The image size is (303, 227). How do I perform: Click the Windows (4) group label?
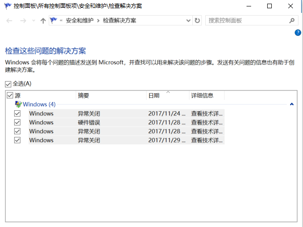tap(39, 104)
